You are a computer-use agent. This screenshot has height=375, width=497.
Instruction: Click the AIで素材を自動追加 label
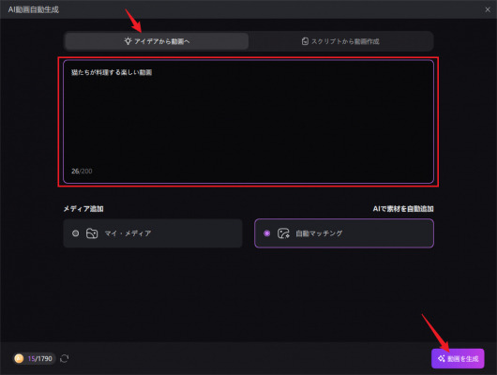click(403, 208)
